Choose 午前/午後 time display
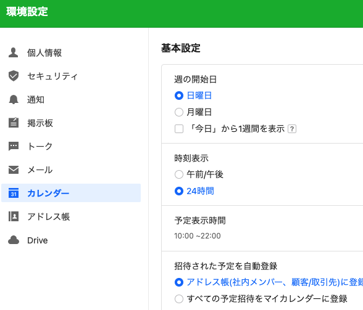The image size is (363, 310). click(179, 174)
